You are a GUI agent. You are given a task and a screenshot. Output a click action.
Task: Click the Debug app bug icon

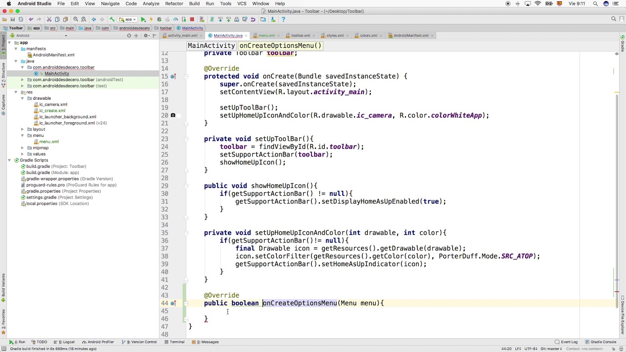pyautogui.click(x=159, y=20)
